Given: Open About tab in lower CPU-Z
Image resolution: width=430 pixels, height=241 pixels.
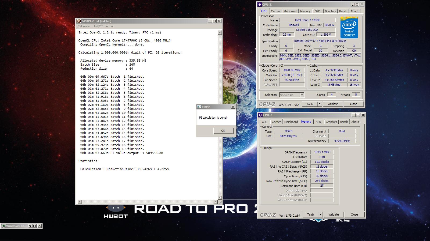Looking at the screenshot, I should coord(355,122).
